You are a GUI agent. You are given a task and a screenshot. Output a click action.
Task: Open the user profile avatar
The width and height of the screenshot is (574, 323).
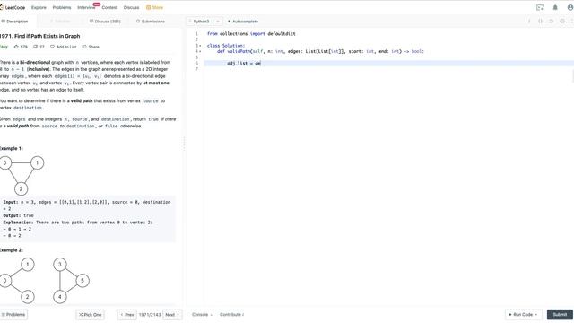pos(570,7)
